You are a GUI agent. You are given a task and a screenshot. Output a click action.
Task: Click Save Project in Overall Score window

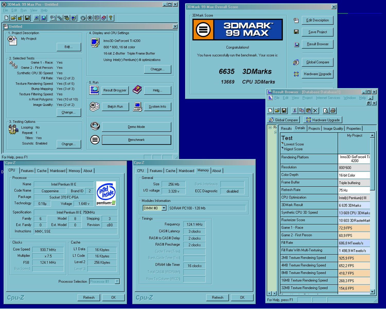(x=318, y=32)
